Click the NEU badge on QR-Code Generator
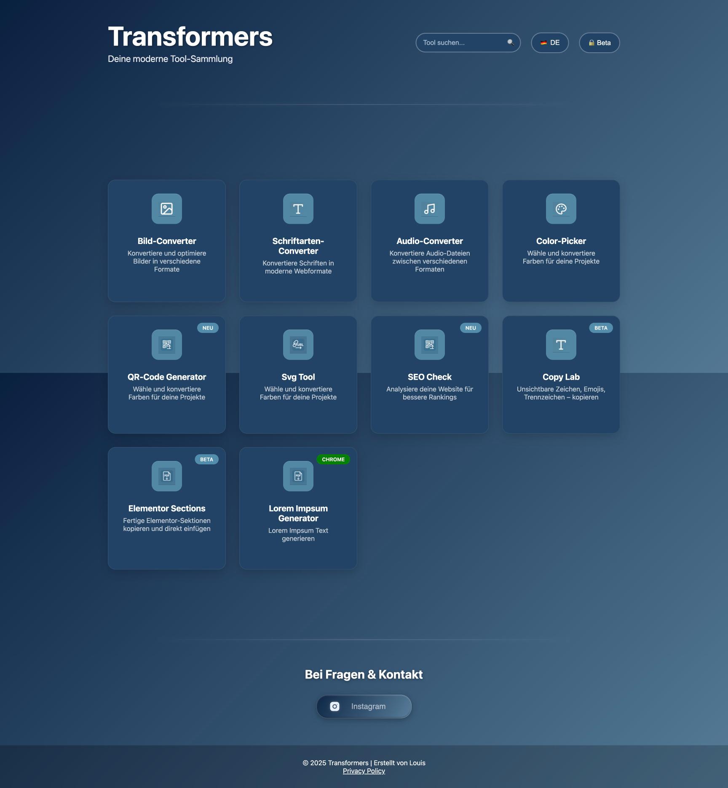 (208, 328)
